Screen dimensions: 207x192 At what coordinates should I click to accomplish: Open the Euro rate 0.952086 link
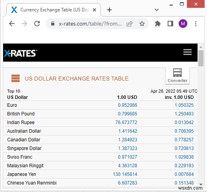tap(128, 105)
